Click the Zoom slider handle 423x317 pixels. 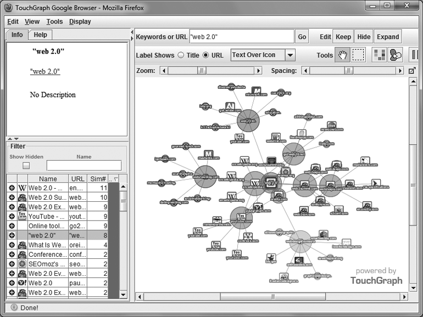(x=202, y=71)
